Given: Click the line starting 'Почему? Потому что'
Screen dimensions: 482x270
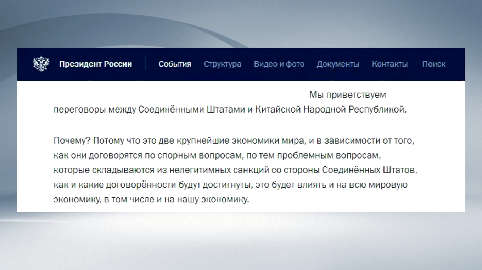Looking at the screenshot, I should (x=234, y=141).
